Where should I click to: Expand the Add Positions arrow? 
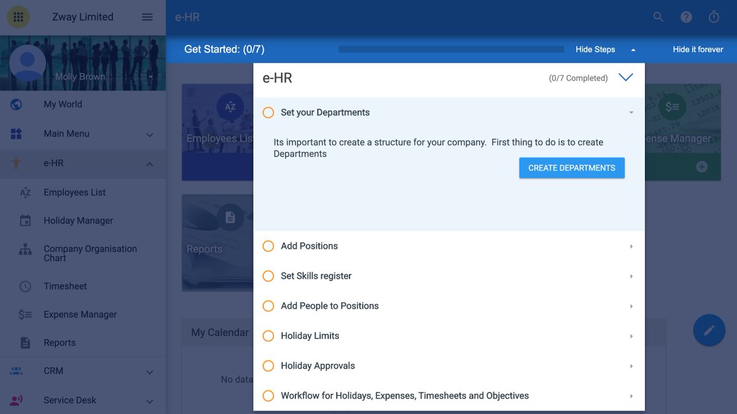coord(631,246)
